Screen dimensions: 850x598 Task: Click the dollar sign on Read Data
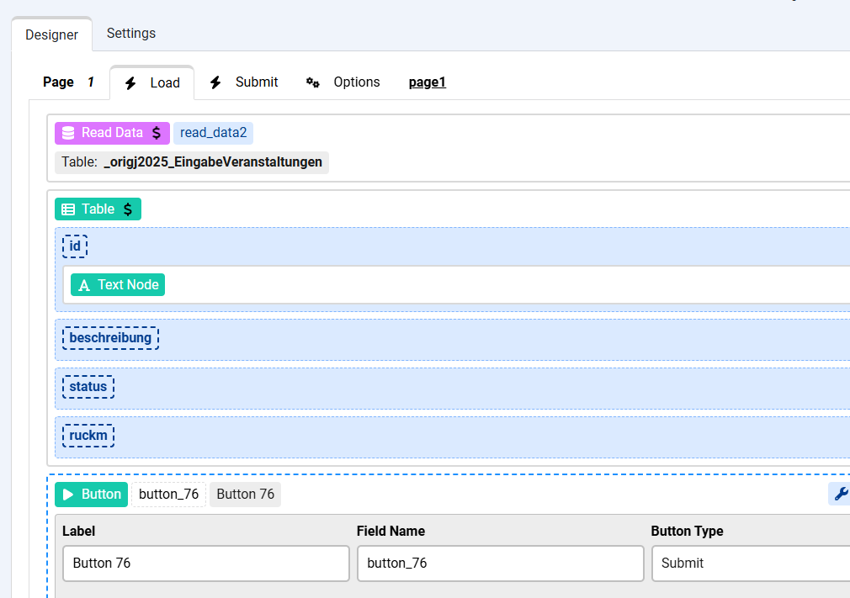pos(156,133)
